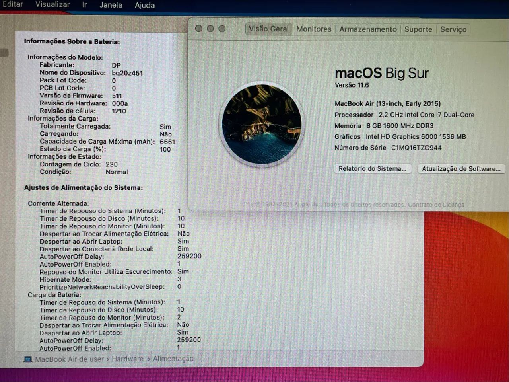Select the Corrente Alternada section label
The height and width of the screenshot is (382, 509).
click(x=58, y=203)
